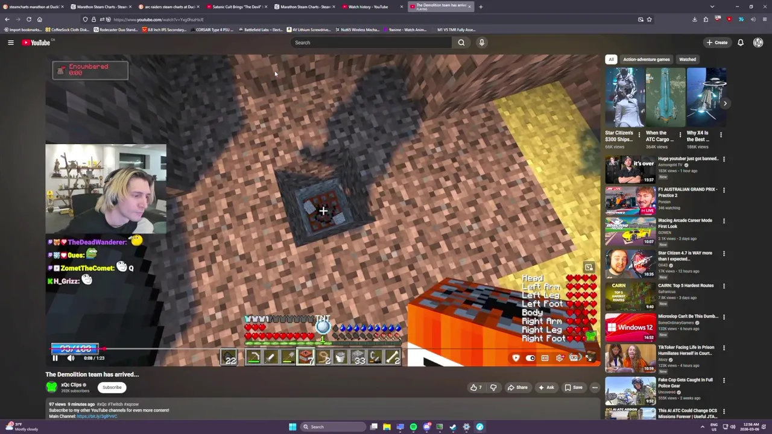772x434 pixels.
Task: Click the search magnifier button
Action: [x=461, y=42]
